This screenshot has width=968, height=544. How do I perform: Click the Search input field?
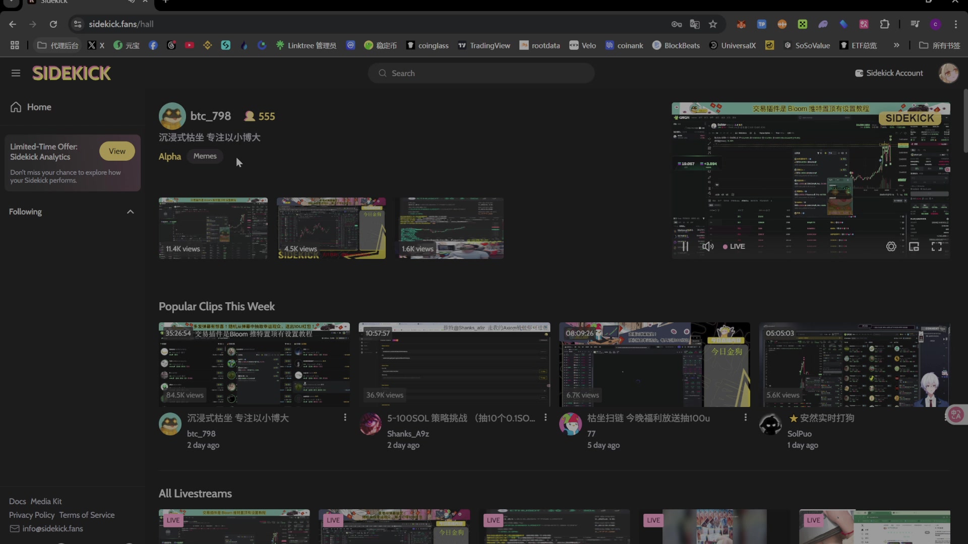(x=481, y=73)
